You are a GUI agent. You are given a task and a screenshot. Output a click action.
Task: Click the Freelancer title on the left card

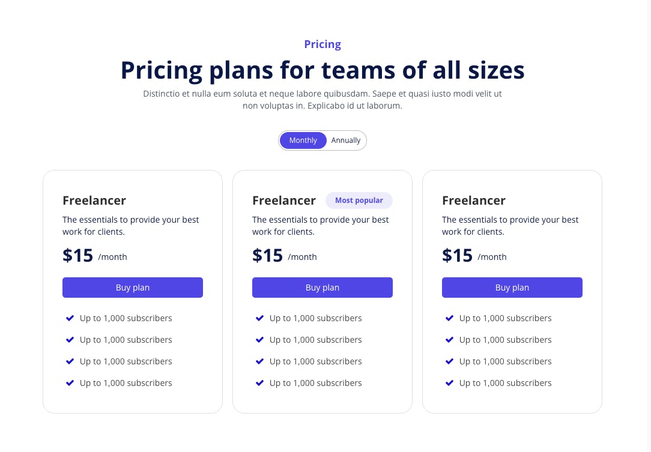[x=94, y=200]
